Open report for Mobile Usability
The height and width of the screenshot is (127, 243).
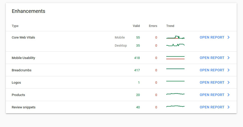(x=212, y=58)
